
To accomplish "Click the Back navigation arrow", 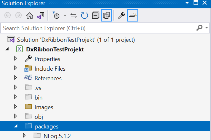I will [7, 15].
